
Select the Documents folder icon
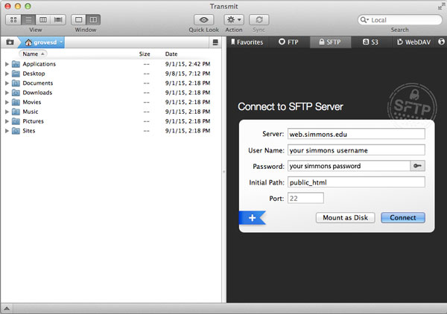coord(16,83)
